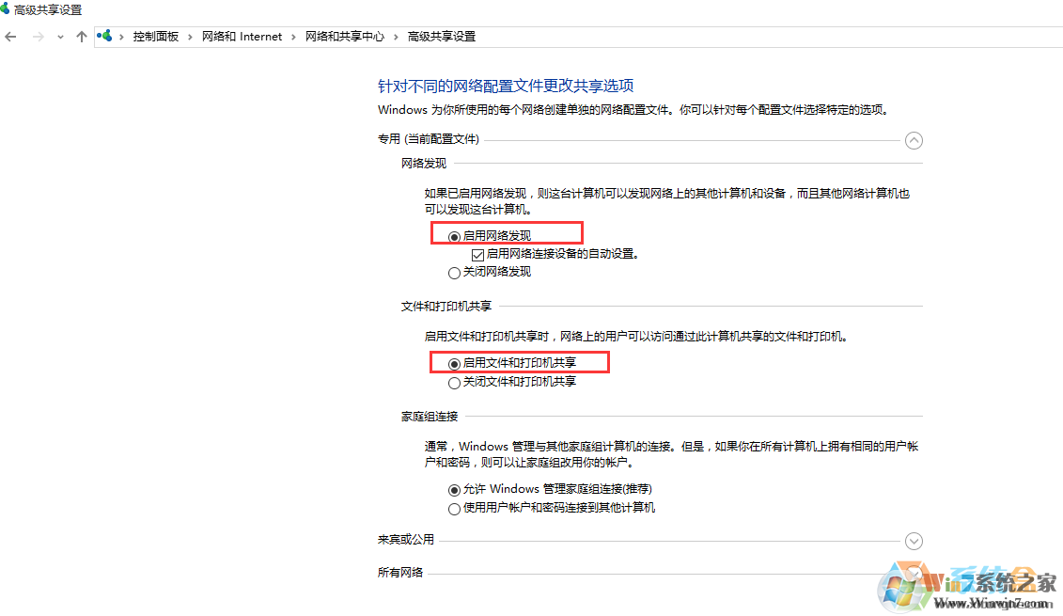Click the network icon in address bar
The height and width of the screenshot is (616, 1063).
point(105,37)
